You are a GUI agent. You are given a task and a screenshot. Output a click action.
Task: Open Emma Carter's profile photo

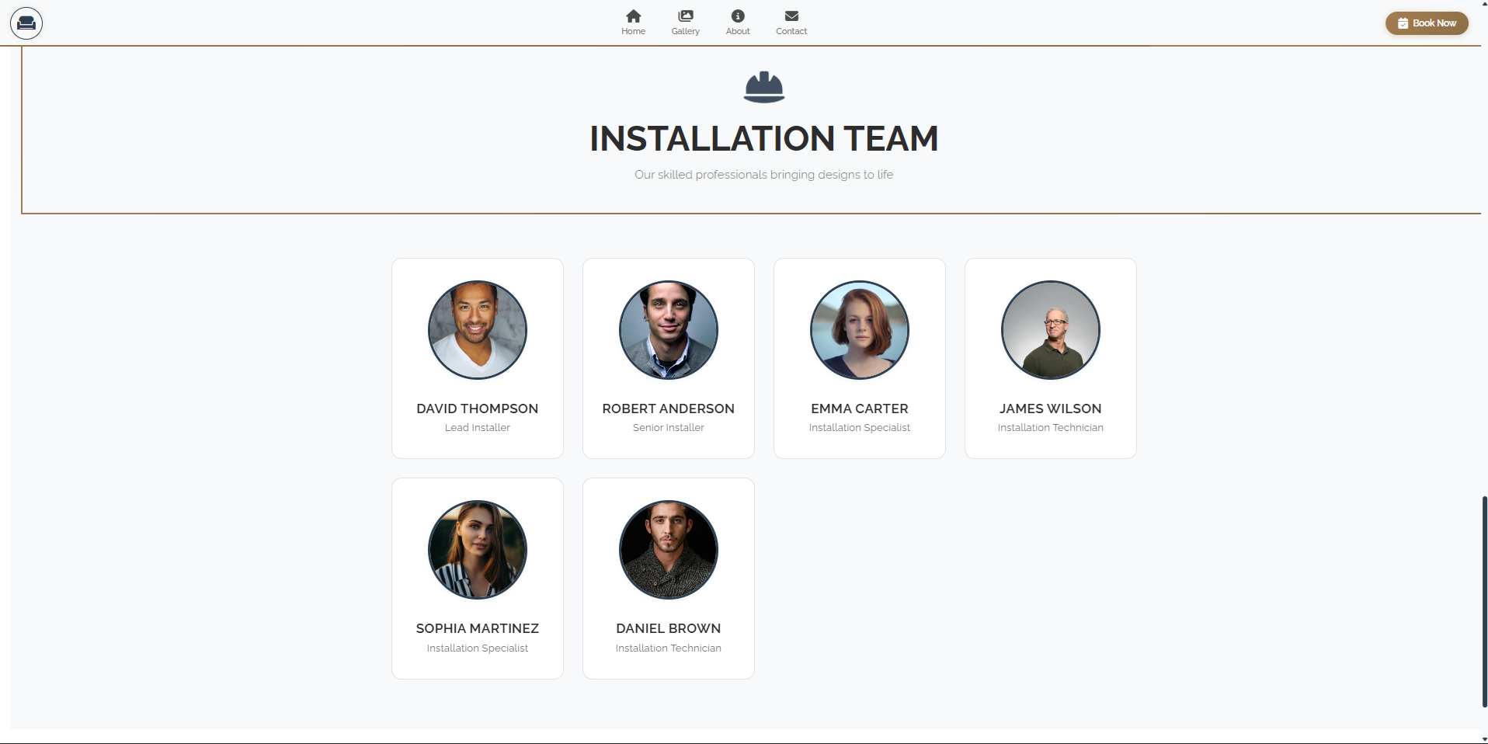(860, 330)
